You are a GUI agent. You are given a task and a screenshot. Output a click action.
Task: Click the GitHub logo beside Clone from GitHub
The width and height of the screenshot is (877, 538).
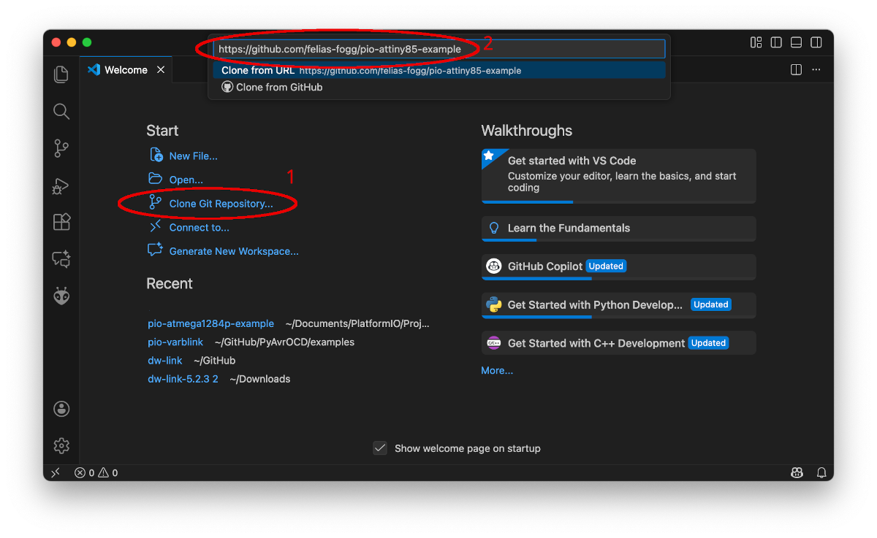coord(227,87)
